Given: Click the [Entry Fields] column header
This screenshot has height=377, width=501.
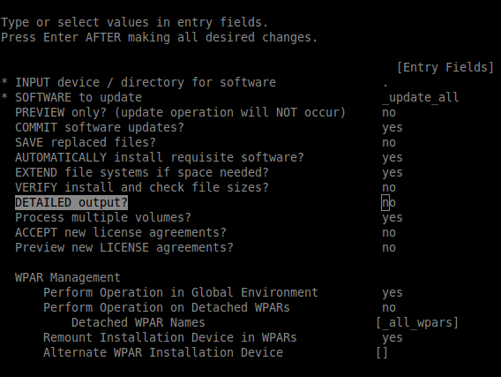Looking at the screenshot, I should [445, 67].
